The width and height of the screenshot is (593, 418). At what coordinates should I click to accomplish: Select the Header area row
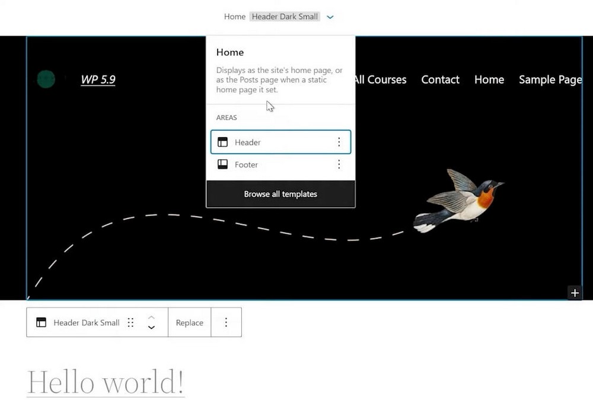(280, 142)
